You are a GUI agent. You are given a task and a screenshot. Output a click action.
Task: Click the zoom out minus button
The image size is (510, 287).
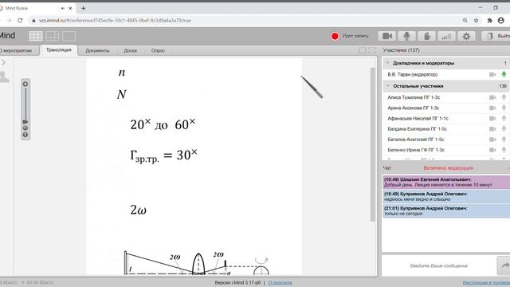(25, 128)
